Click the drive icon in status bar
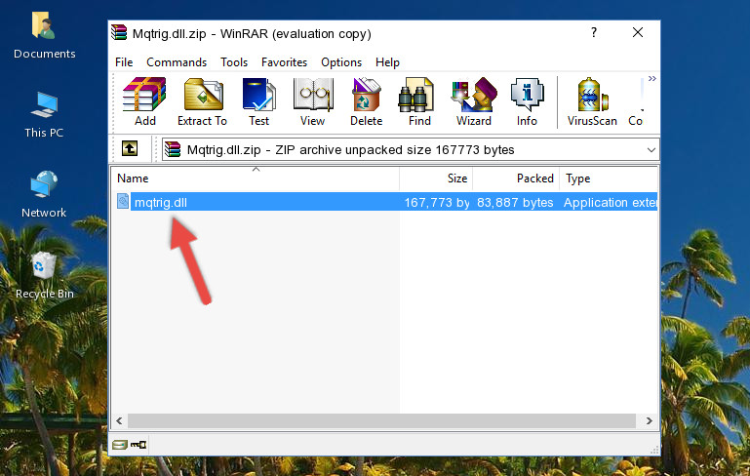 [120, 445]
